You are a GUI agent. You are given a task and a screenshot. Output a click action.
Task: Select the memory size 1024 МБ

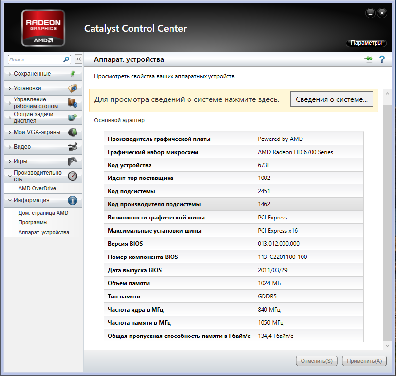tap(269, 283)
